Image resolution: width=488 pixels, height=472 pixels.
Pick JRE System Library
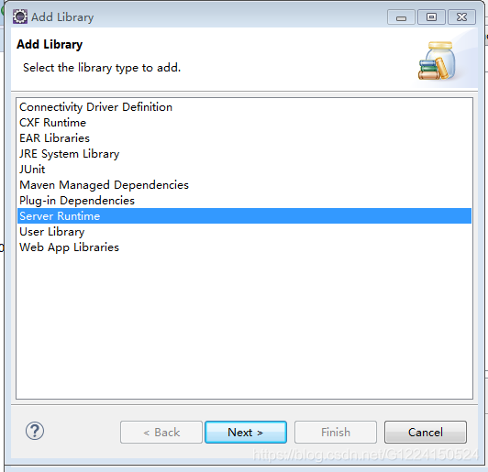click(x=244, y=154)
